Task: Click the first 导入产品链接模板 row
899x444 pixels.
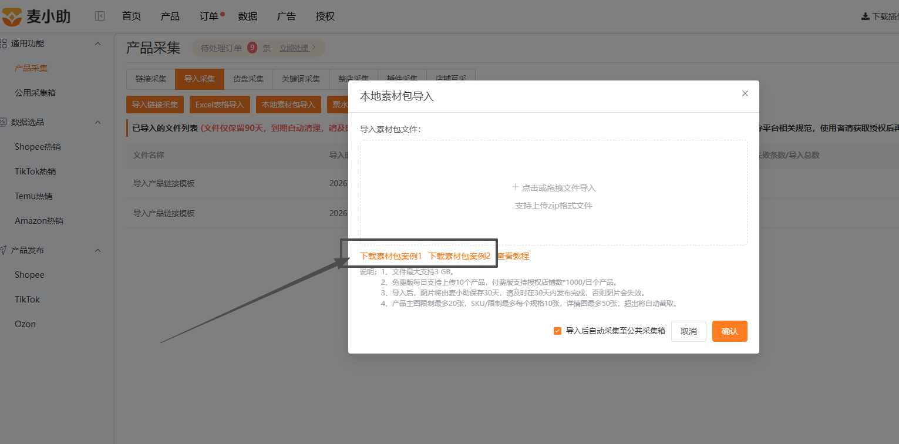Action: click(x=164, y=183)
